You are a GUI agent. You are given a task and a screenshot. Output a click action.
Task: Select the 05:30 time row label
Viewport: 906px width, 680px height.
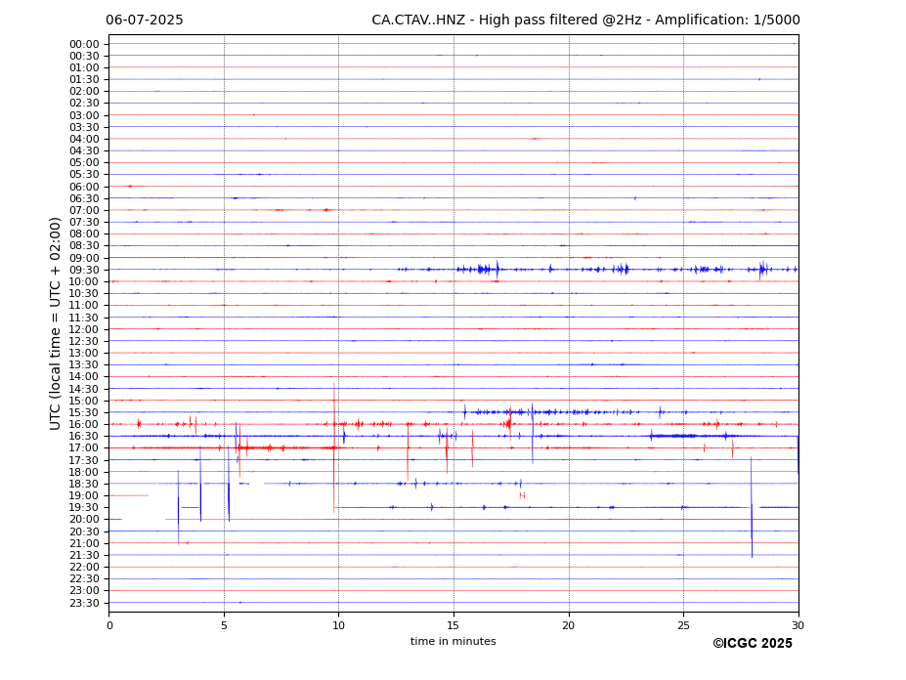pos(84,175)
